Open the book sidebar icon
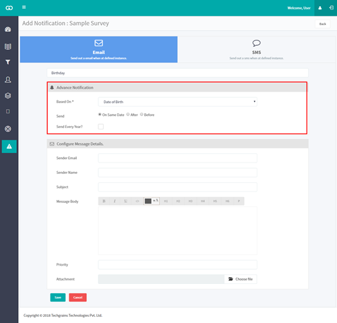Screen dimensions: 337x323 click(x=8, y=47)
